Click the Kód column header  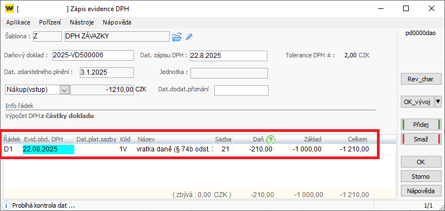[x=127, y=139]
